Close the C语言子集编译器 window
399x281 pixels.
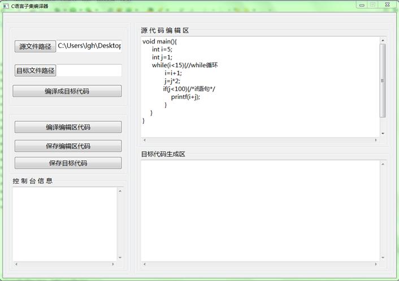[387, 5]
